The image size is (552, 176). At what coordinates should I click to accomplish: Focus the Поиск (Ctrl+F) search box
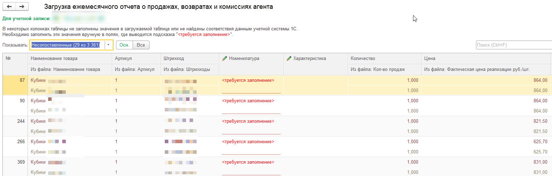[x=514, y=45]
